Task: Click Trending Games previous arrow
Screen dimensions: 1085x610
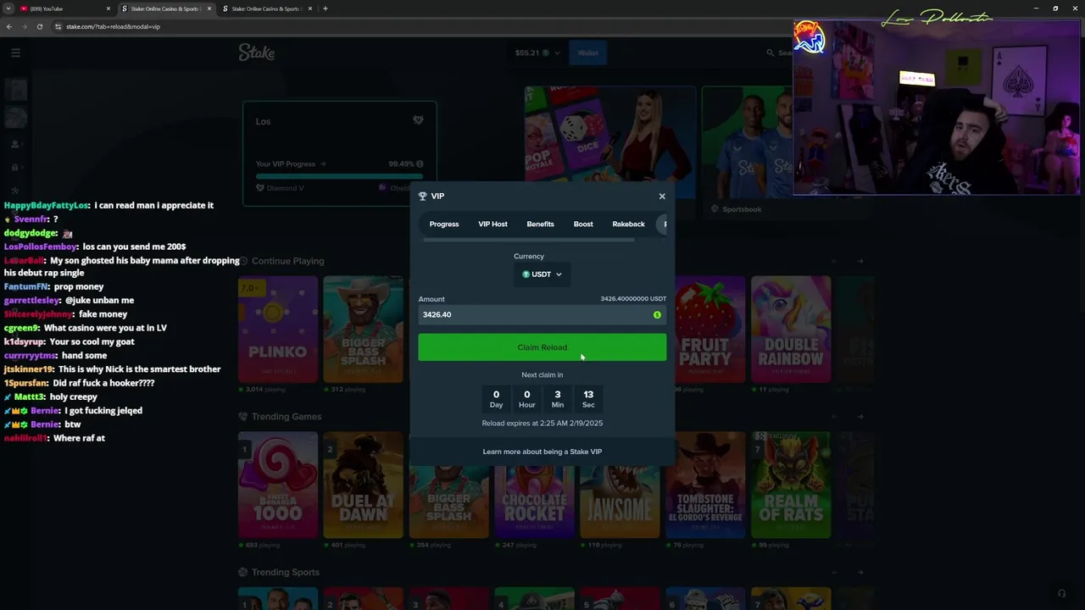Action: [834, 417]
